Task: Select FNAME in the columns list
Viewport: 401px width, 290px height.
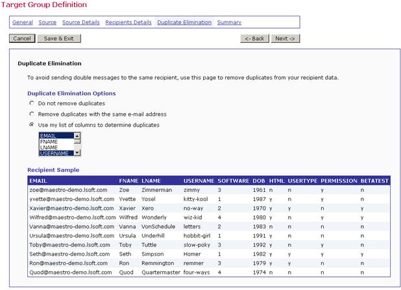Action: pos(56,142)
